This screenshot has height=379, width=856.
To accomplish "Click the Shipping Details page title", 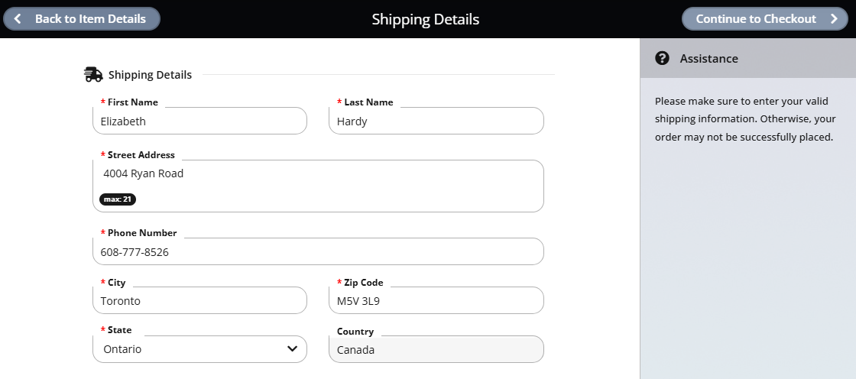I will [x=425, y=19].
